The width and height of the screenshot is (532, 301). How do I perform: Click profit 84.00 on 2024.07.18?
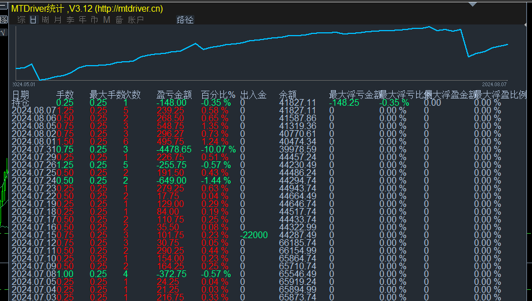[x=168, y=212]
